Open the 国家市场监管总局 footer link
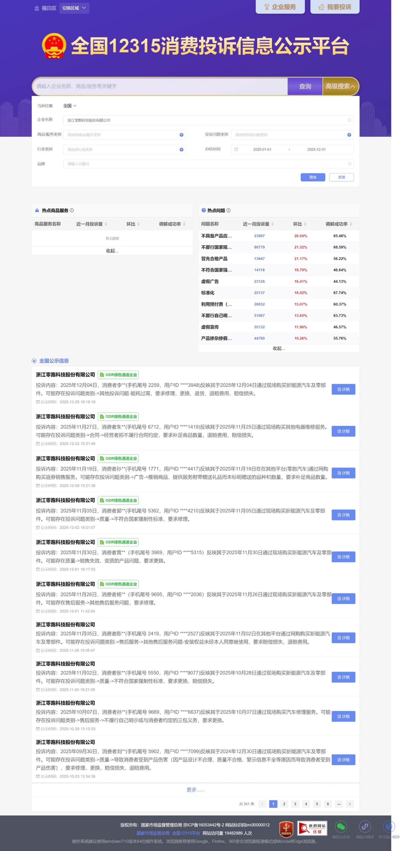 (153, 833)
